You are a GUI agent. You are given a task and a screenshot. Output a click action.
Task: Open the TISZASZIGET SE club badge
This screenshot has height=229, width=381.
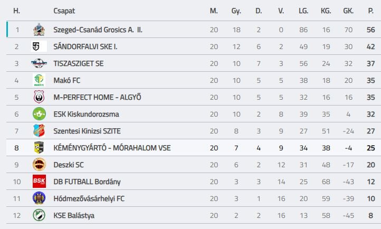tap(39, 63)
